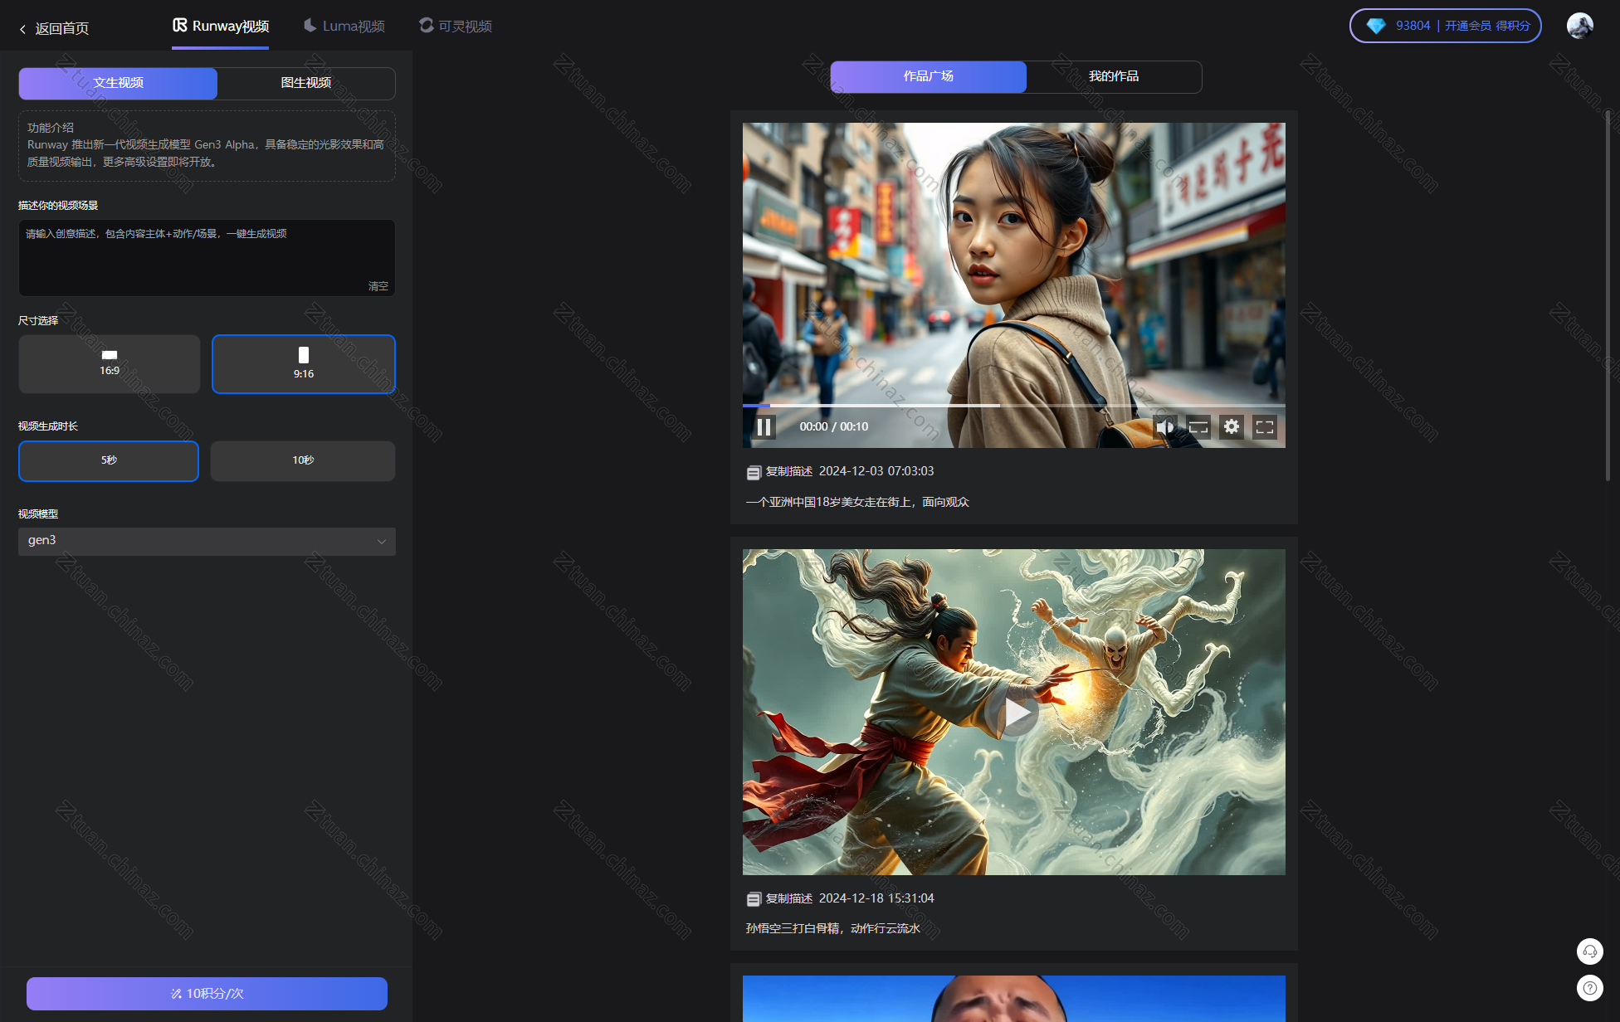Select the 5秒 duration option
The height and width of the screenshot is (1022, 1620).
(109, 460)
